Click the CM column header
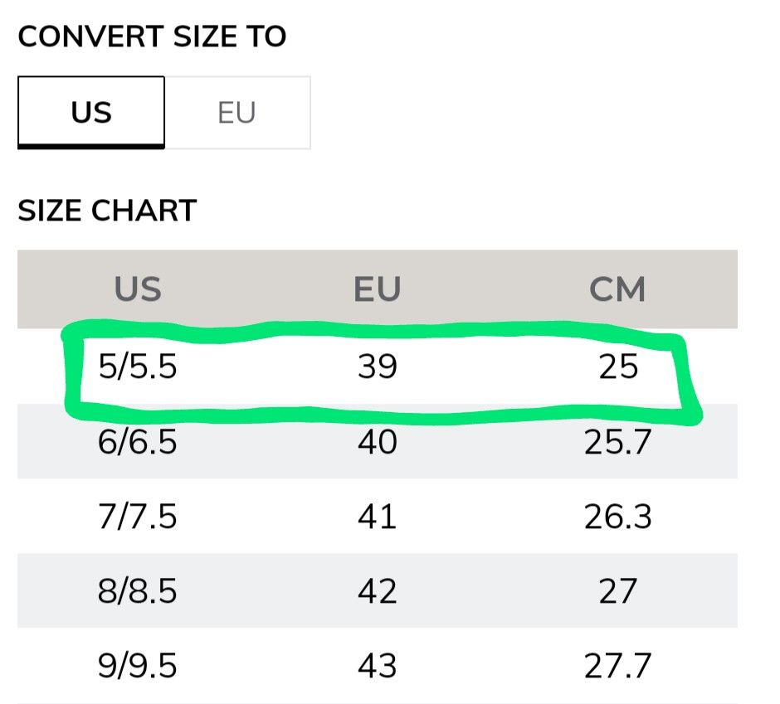 (x=617, y=289)
